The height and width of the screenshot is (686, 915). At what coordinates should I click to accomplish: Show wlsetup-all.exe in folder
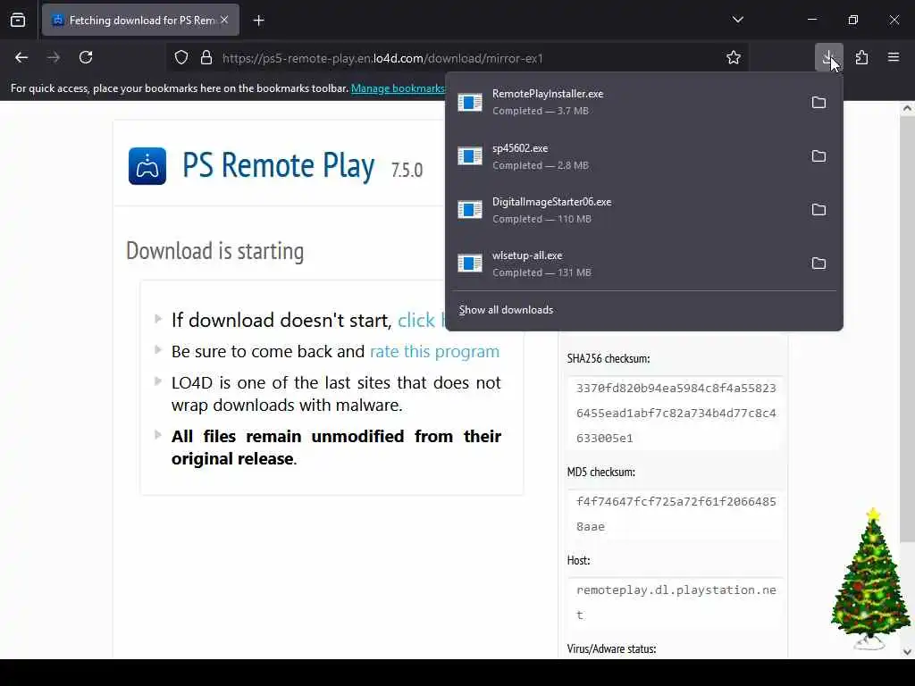click(x=818, y=264)
